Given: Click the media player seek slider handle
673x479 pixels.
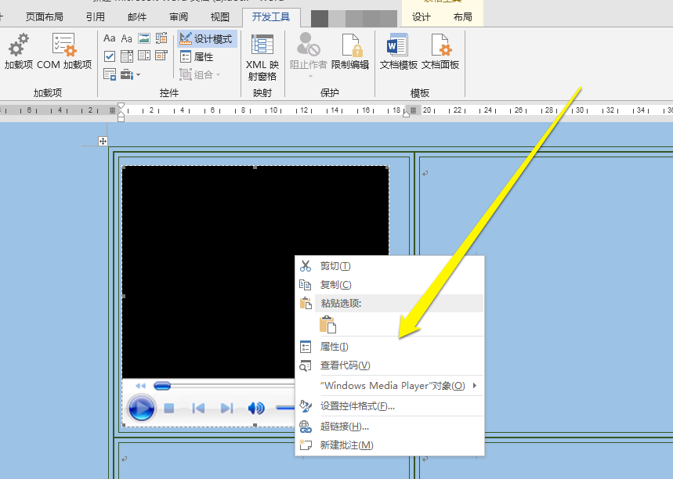Looking at the screenshot, I should coord(162,386).
